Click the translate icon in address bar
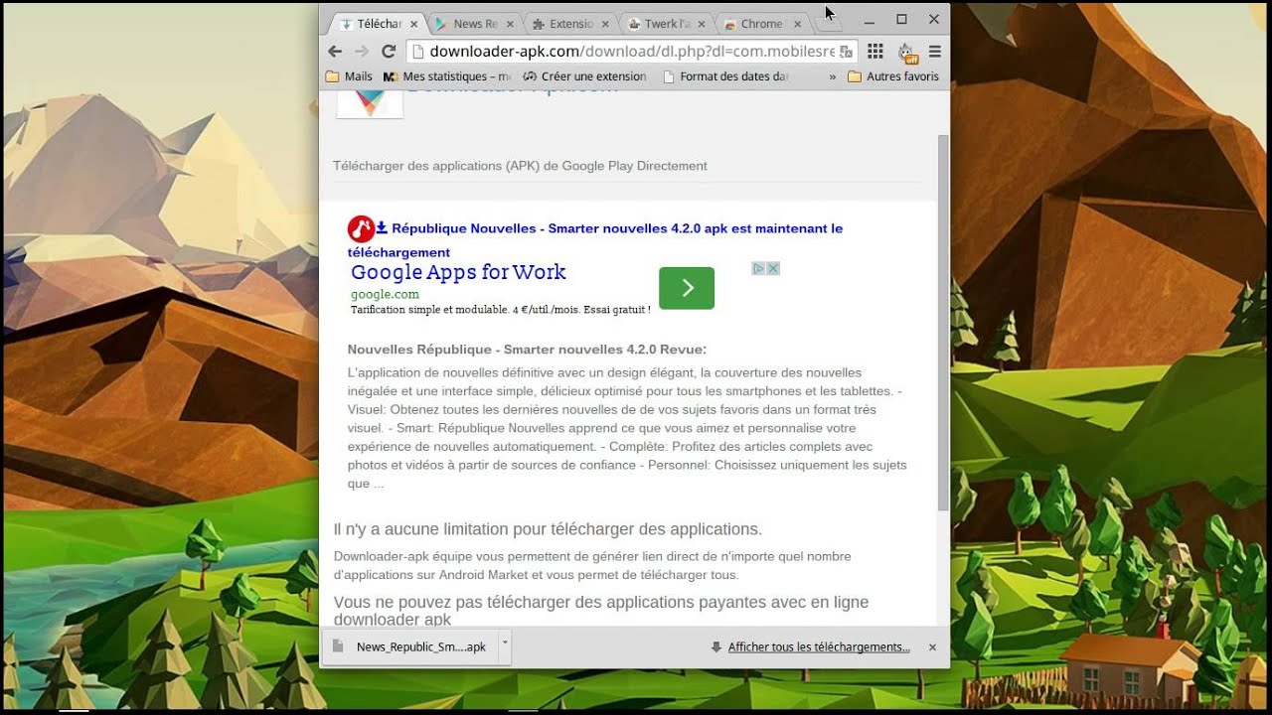Viewport: 1272px width, 715px height. 846,52
